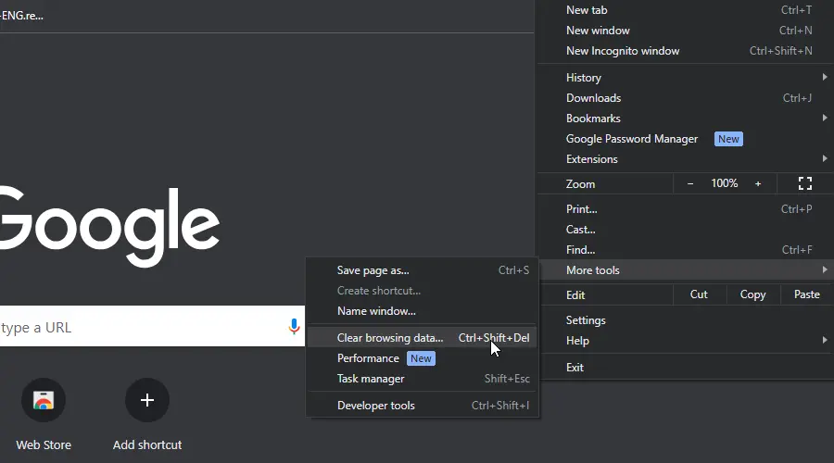Open Task manager from submenu

point(423,379)
